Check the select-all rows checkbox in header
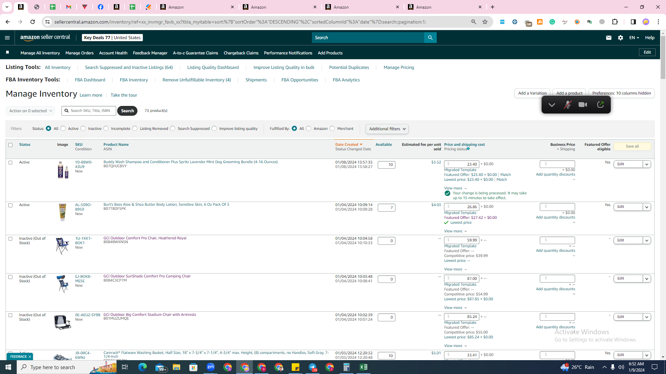 tap(10, 145)
